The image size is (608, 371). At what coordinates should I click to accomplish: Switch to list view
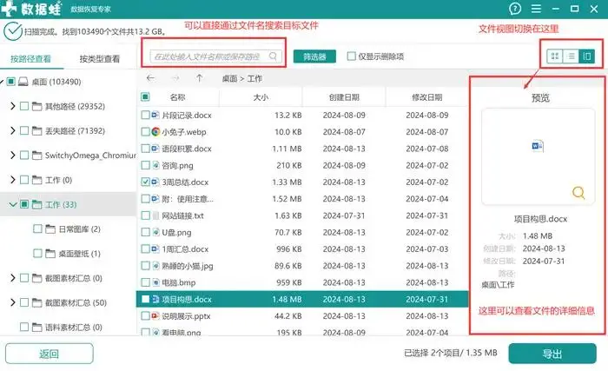tap(571, 56)
